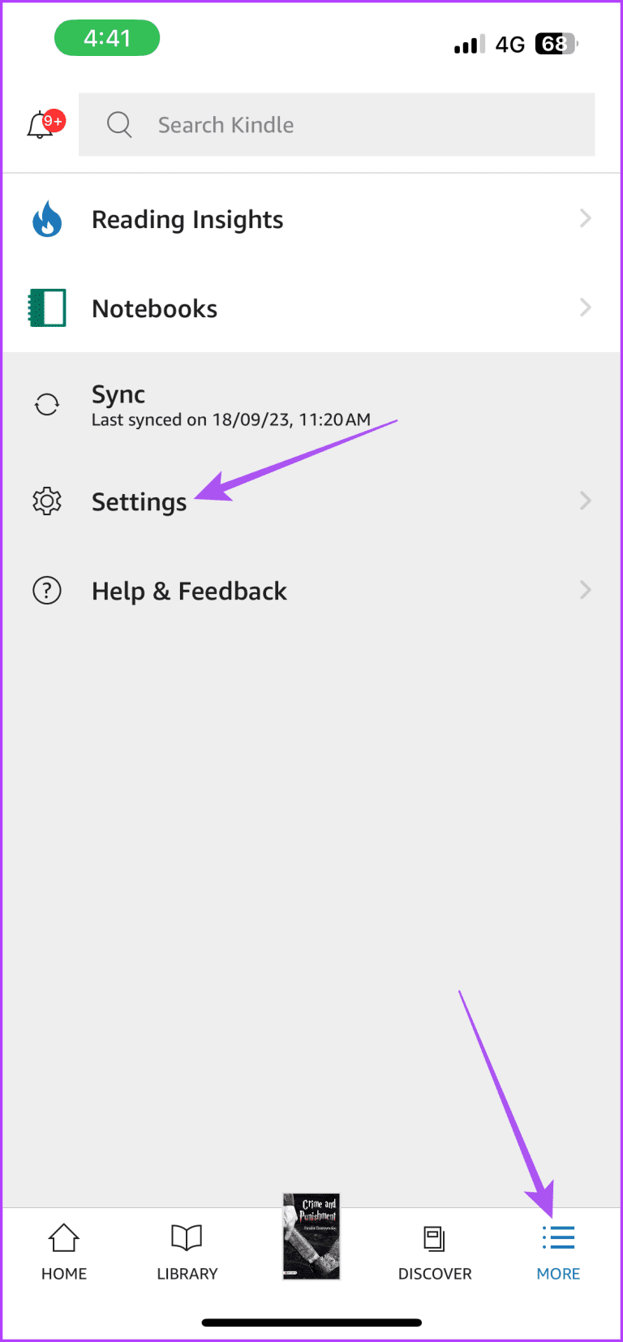Click the Settings gear icon
The image size is (623, 1342).
coord(46,501)
